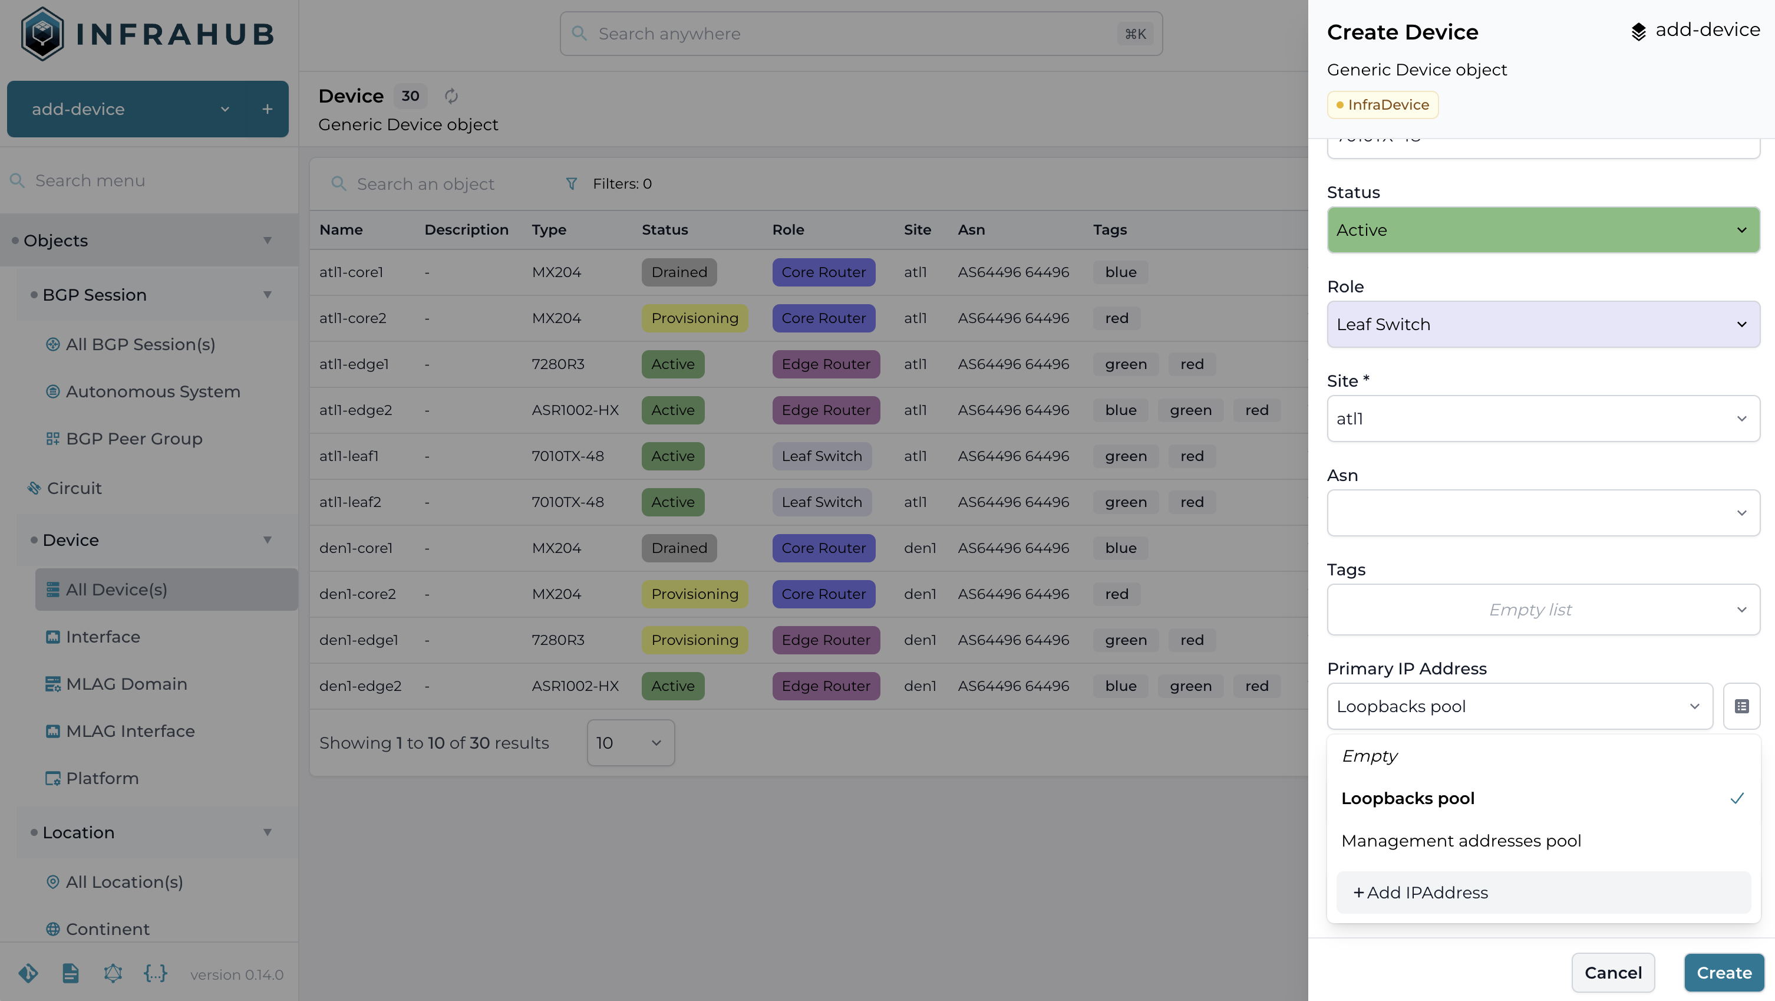Viewport: 1775px width, 1001px height.
Task: Click the Create button
Action: [x=1724, y=973]
